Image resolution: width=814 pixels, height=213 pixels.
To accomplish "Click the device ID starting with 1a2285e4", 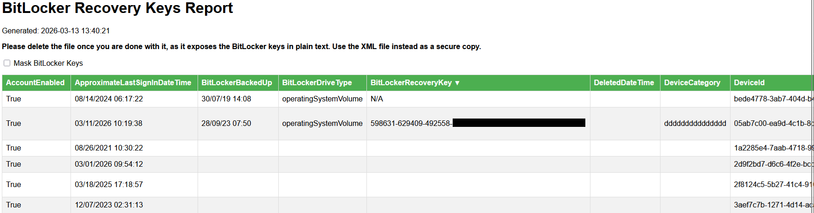I will (772, 148).
